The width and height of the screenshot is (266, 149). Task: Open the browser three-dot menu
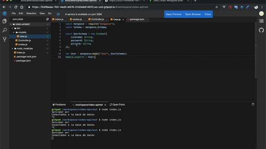point(262,7)
